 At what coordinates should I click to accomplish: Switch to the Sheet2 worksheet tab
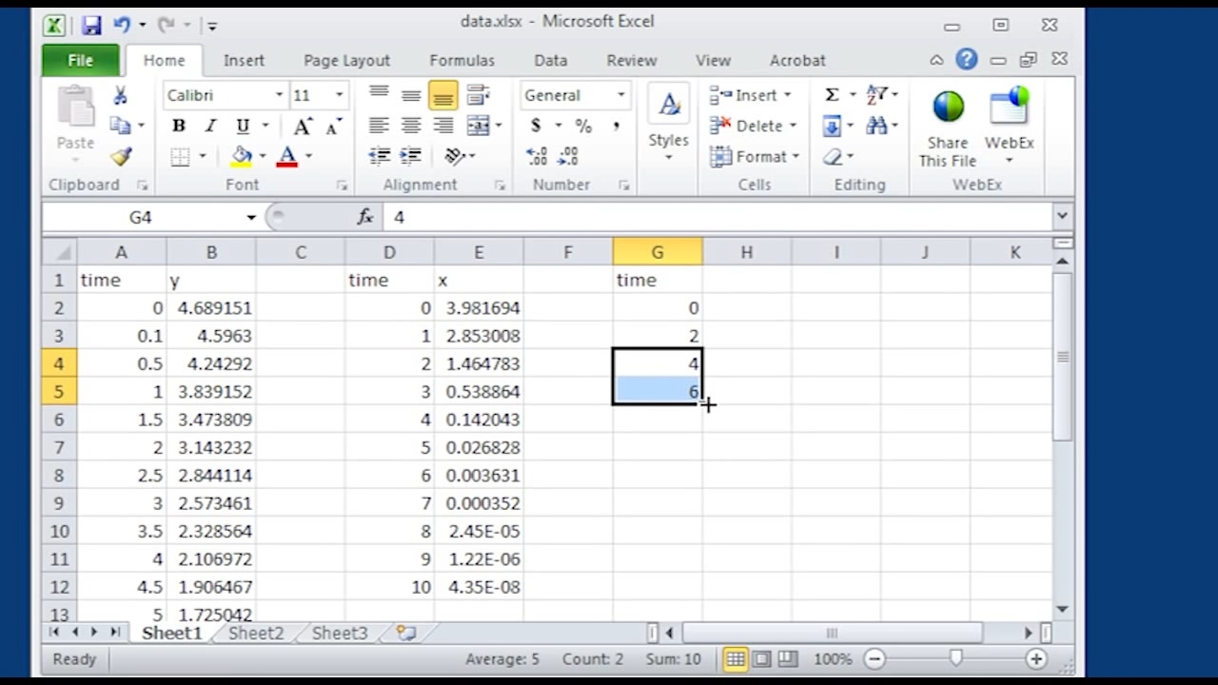pos(256,634)
